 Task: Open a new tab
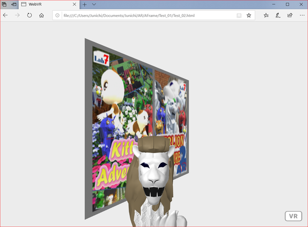click(85, 4)
